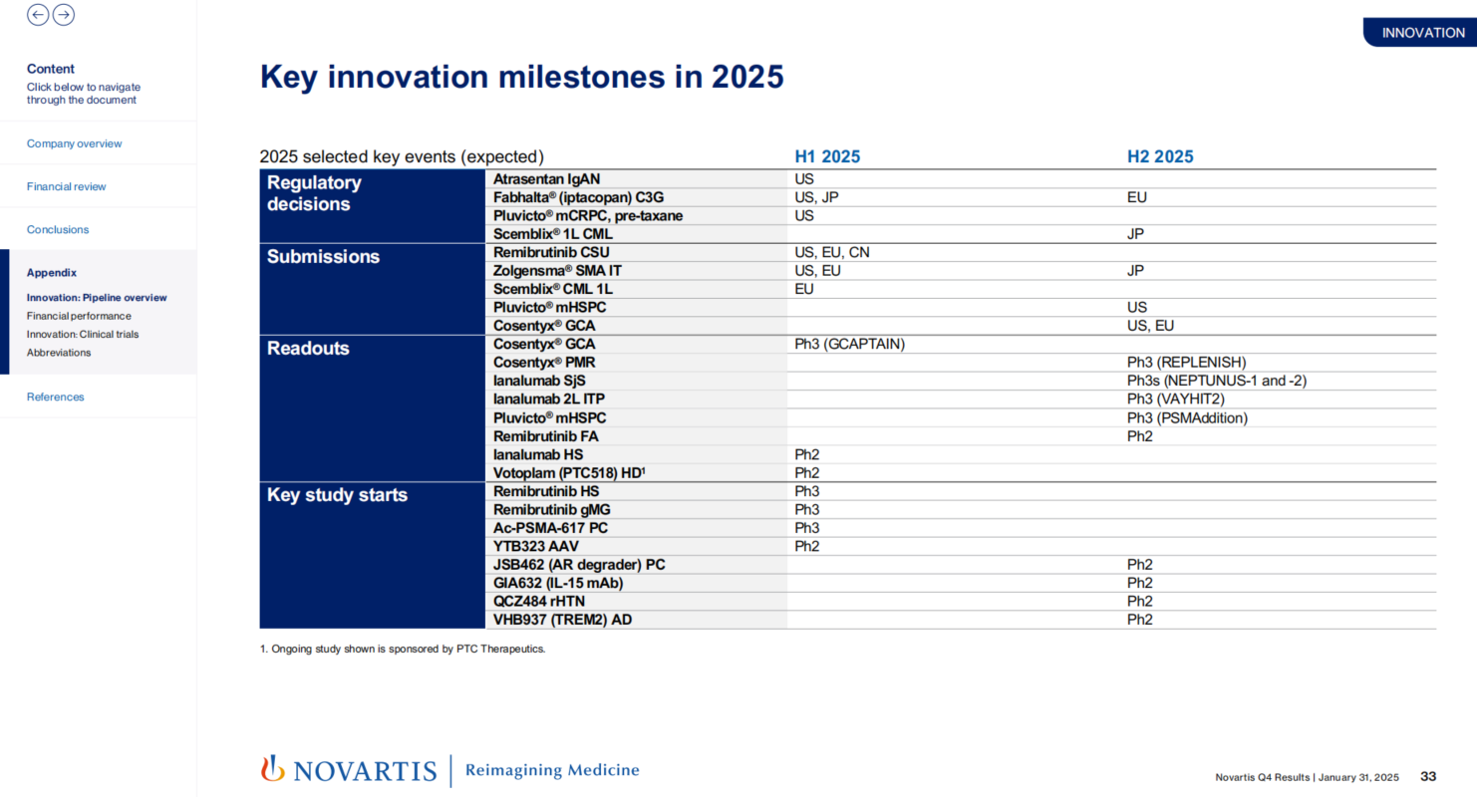
Task: Click the Ianalumab SjS row label
Action: [539, 381]
